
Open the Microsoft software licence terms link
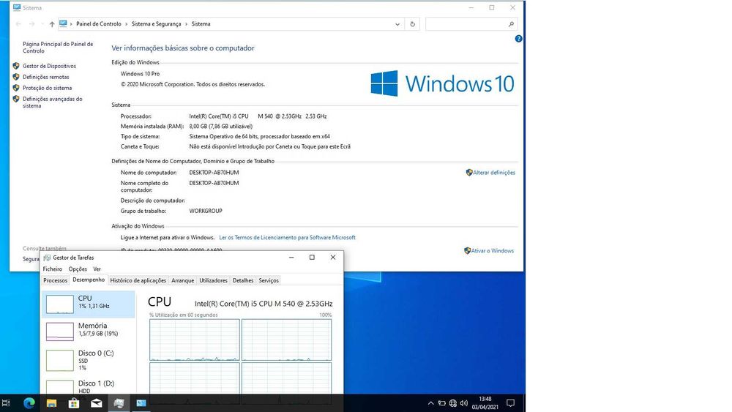click(x=287, y=238)
